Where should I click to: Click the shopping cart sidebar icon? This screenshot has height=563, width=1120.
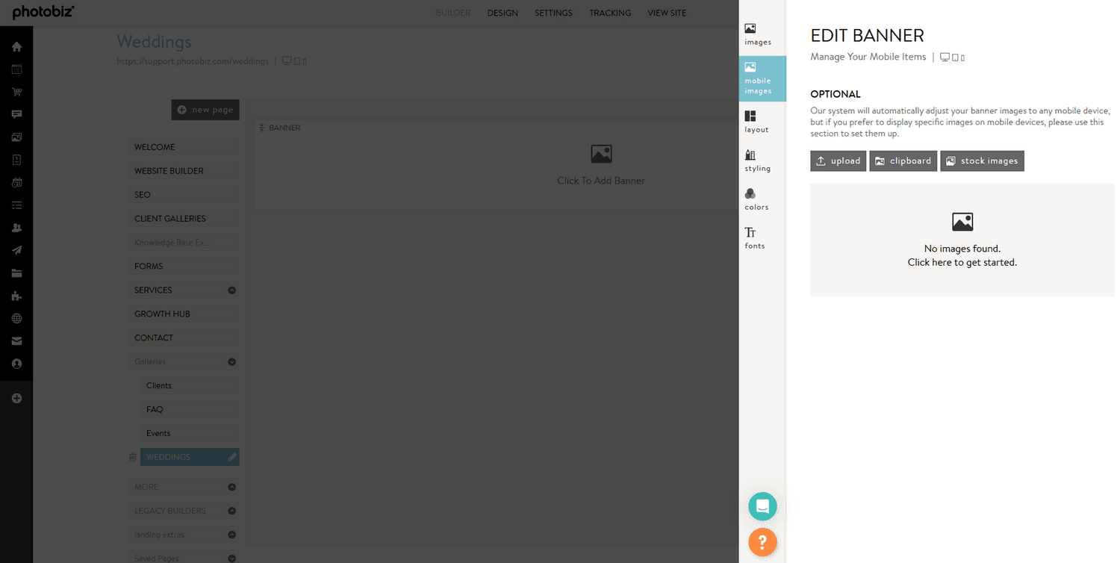tap(16, 92)
